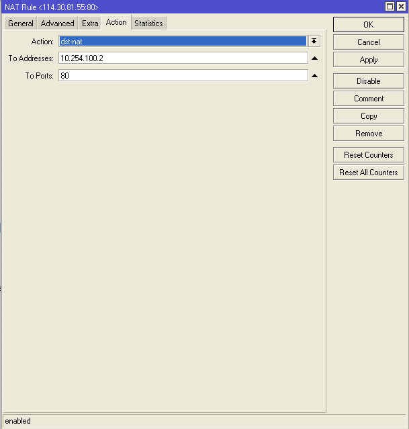Image resolution: width=409 pixels, height=429 pixels.
Task: Click the NAT Rule title bar text
Action: (52, 7)
